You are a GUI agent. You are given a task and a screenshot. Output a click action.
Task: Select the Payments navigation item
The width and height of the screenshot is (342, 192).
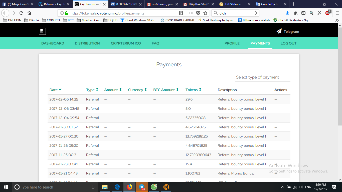pos(260,43)
